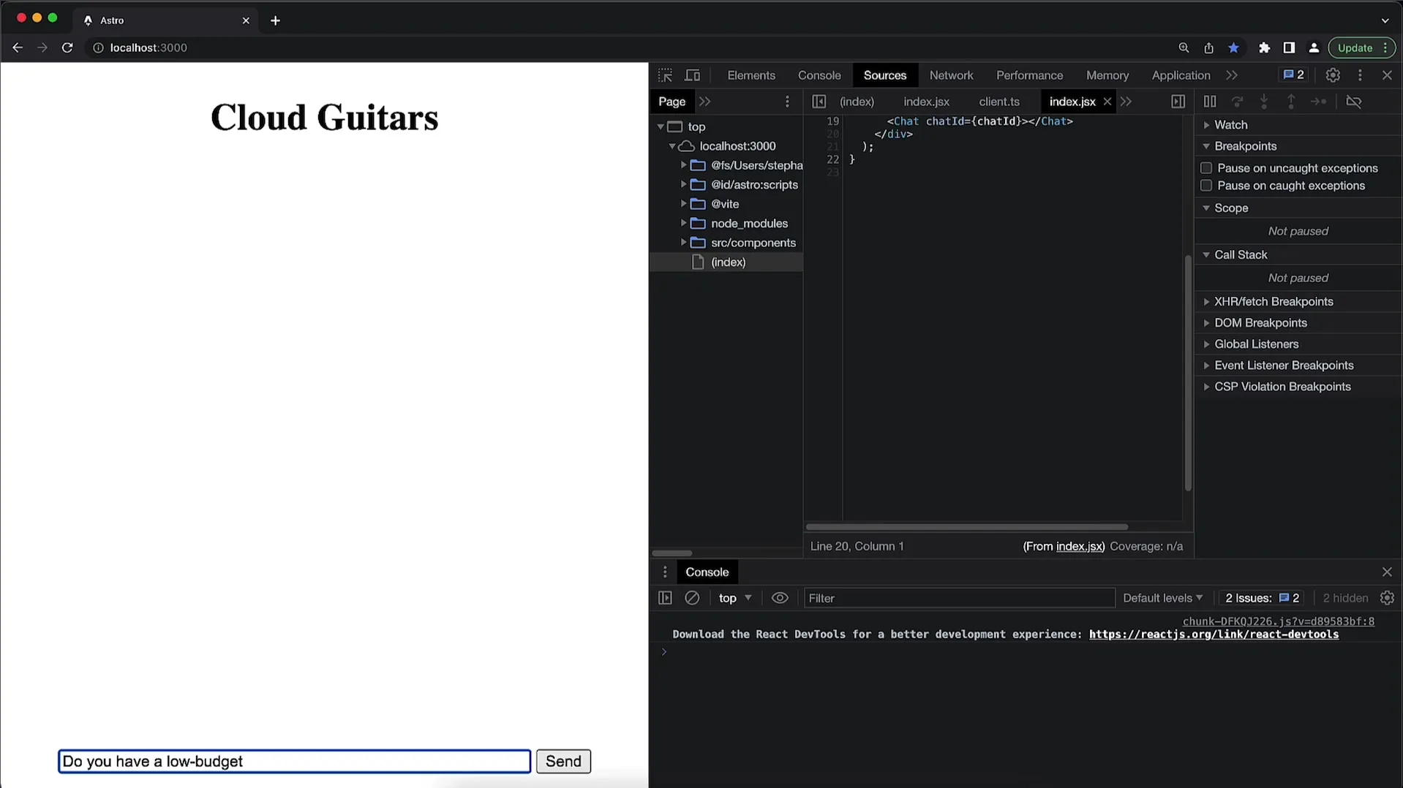Click the step into button

point(1264,102)
